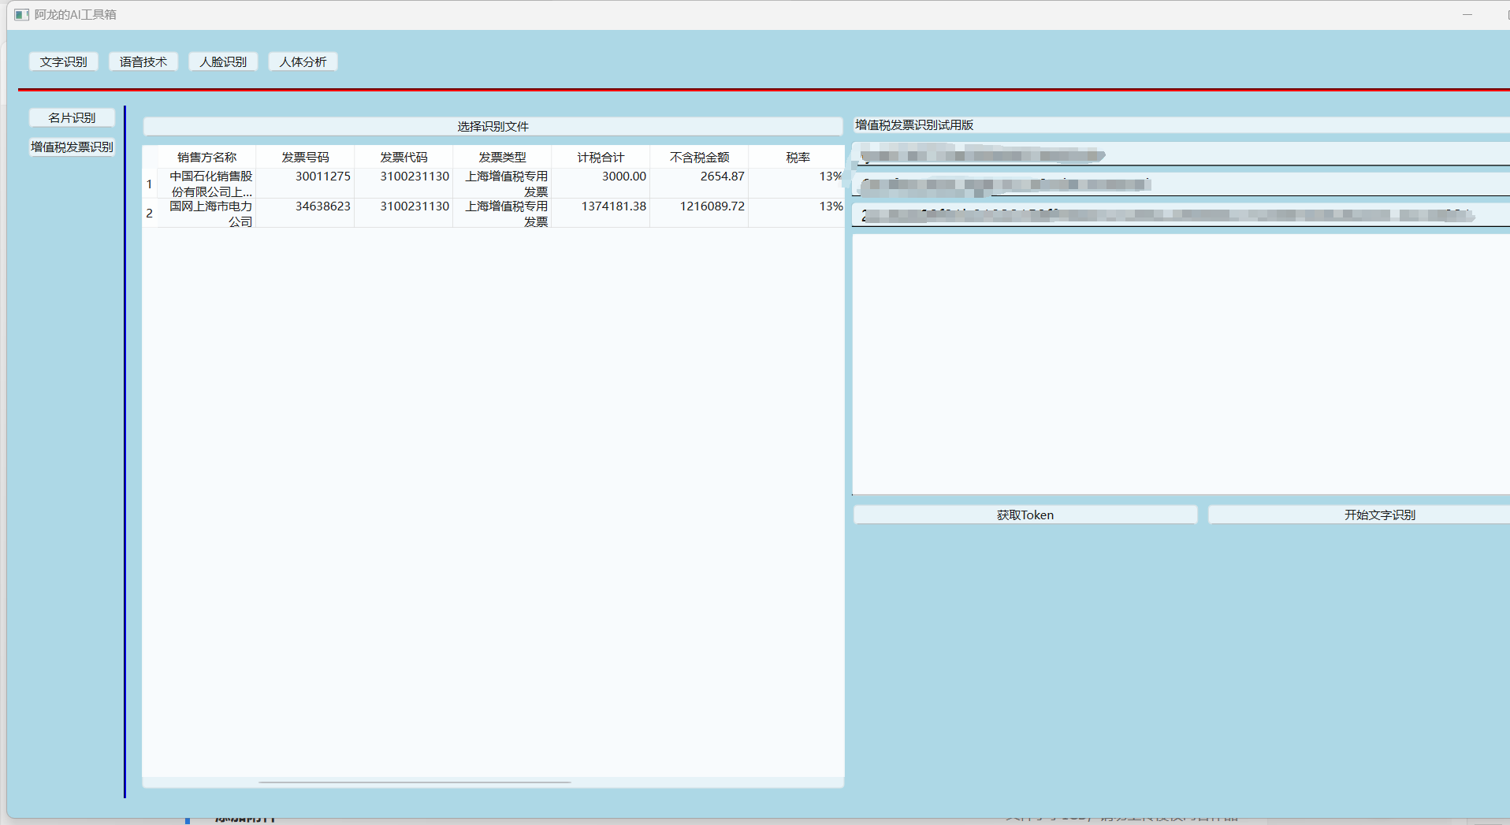
Task: Click the 获取Token button
Action: click(x=1025, y=515)
